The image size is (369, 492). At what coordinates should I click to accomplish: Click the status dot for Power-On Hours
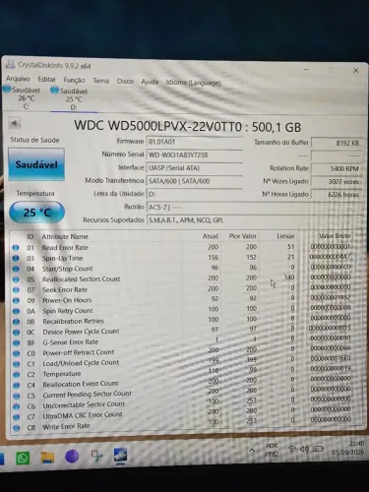pos(16,300)
